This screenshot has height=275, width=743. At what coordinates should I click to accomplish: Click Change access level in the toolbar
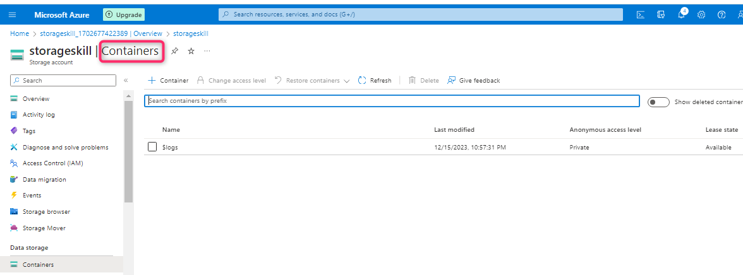[x=231, y=81]
